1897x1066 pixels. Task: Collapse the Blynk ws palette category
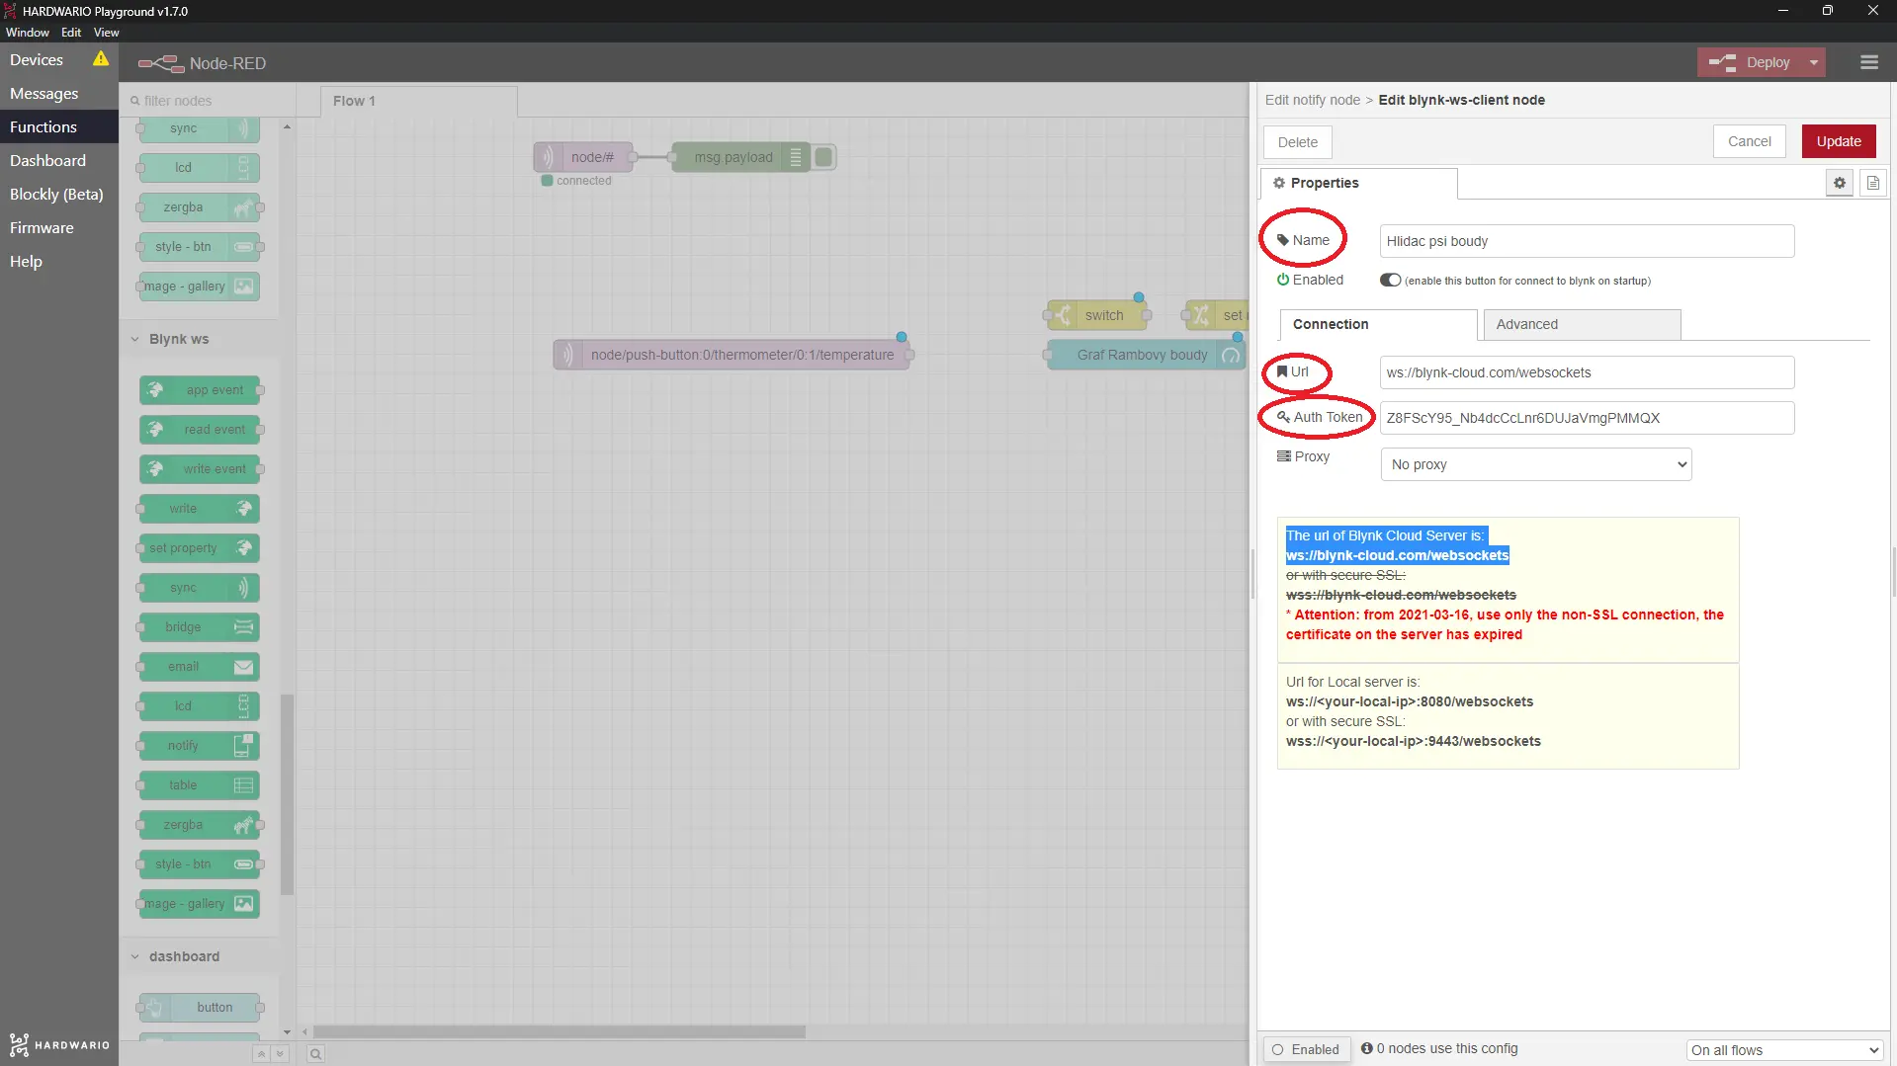point(199,339)
